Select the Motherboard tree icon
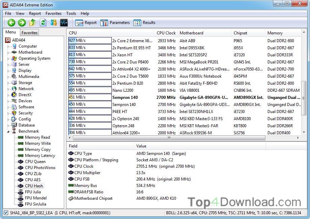This screenshot has height=219, width=310. tap(14, 52)
